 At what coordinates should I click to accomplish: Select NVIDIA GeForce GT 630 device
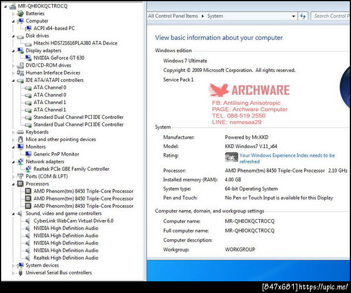pyautogui.click(x=59, y=58)
